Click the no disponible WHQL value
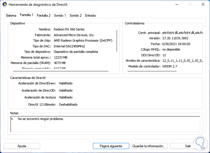Screen dimensions: 210x153 pyautogui.click(x=171, y=49)
